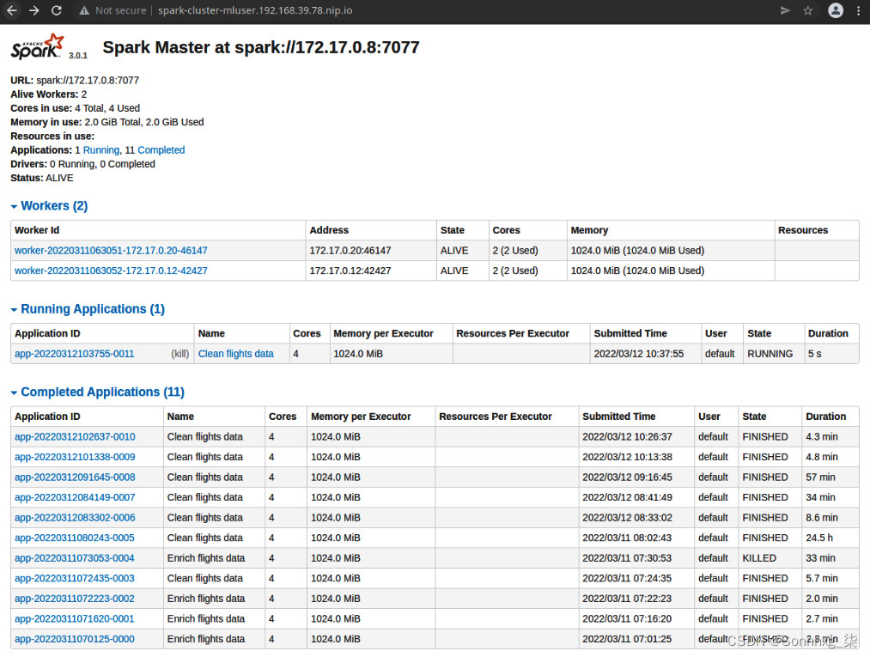Open the killed app-20220311073053-0004 link
Viewport: 870px width, 657px height.
click(75, 557)
